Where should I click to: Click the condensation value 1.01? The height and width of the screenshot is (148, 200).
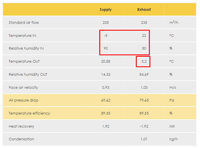coord(144,139)
